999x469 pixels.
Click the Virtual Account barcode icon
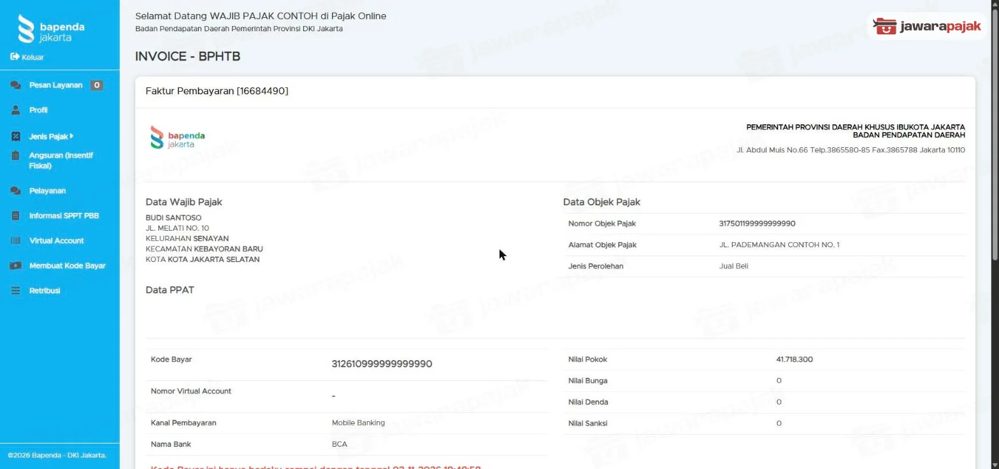point(16,241)
